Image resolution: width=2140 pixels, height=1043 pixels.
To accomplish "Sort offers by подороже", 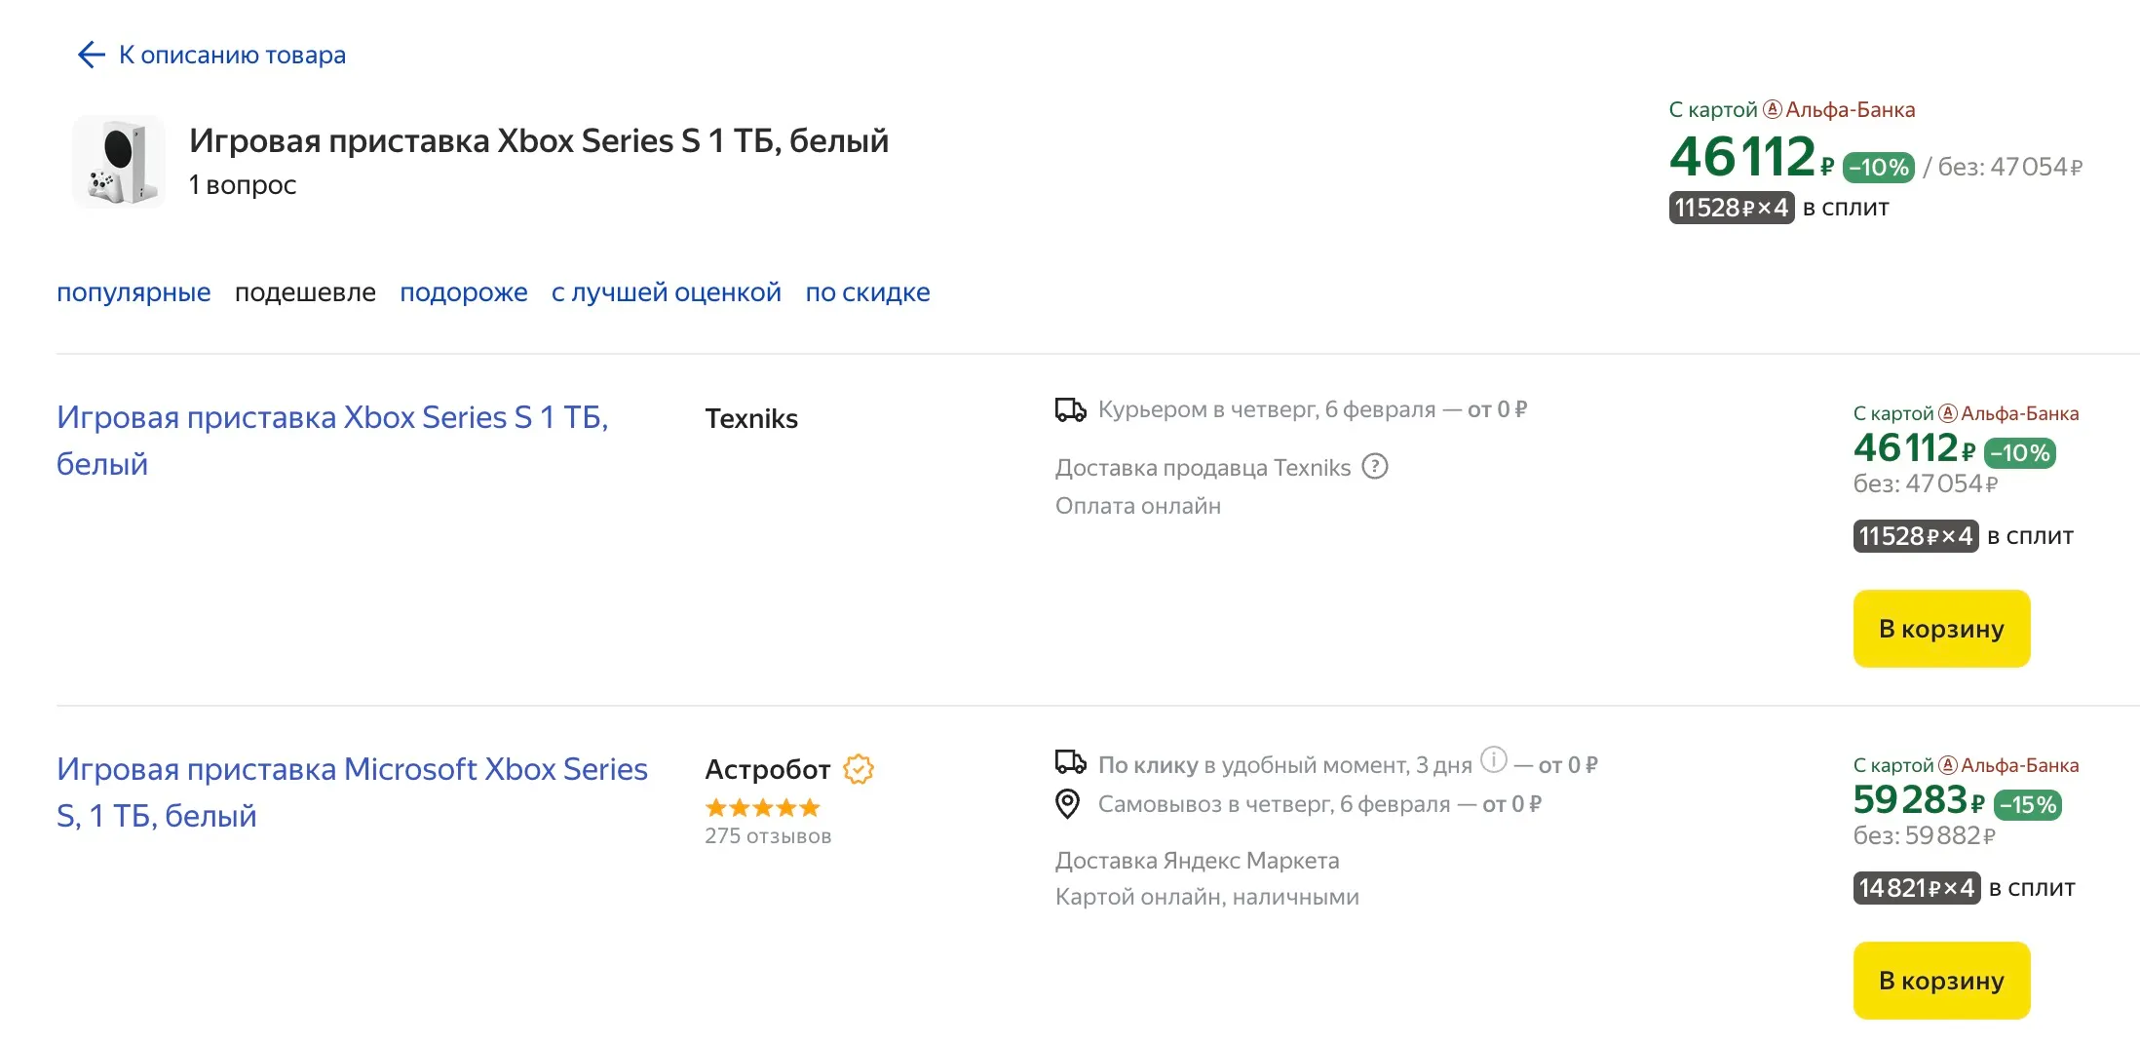I will (464, 292).
